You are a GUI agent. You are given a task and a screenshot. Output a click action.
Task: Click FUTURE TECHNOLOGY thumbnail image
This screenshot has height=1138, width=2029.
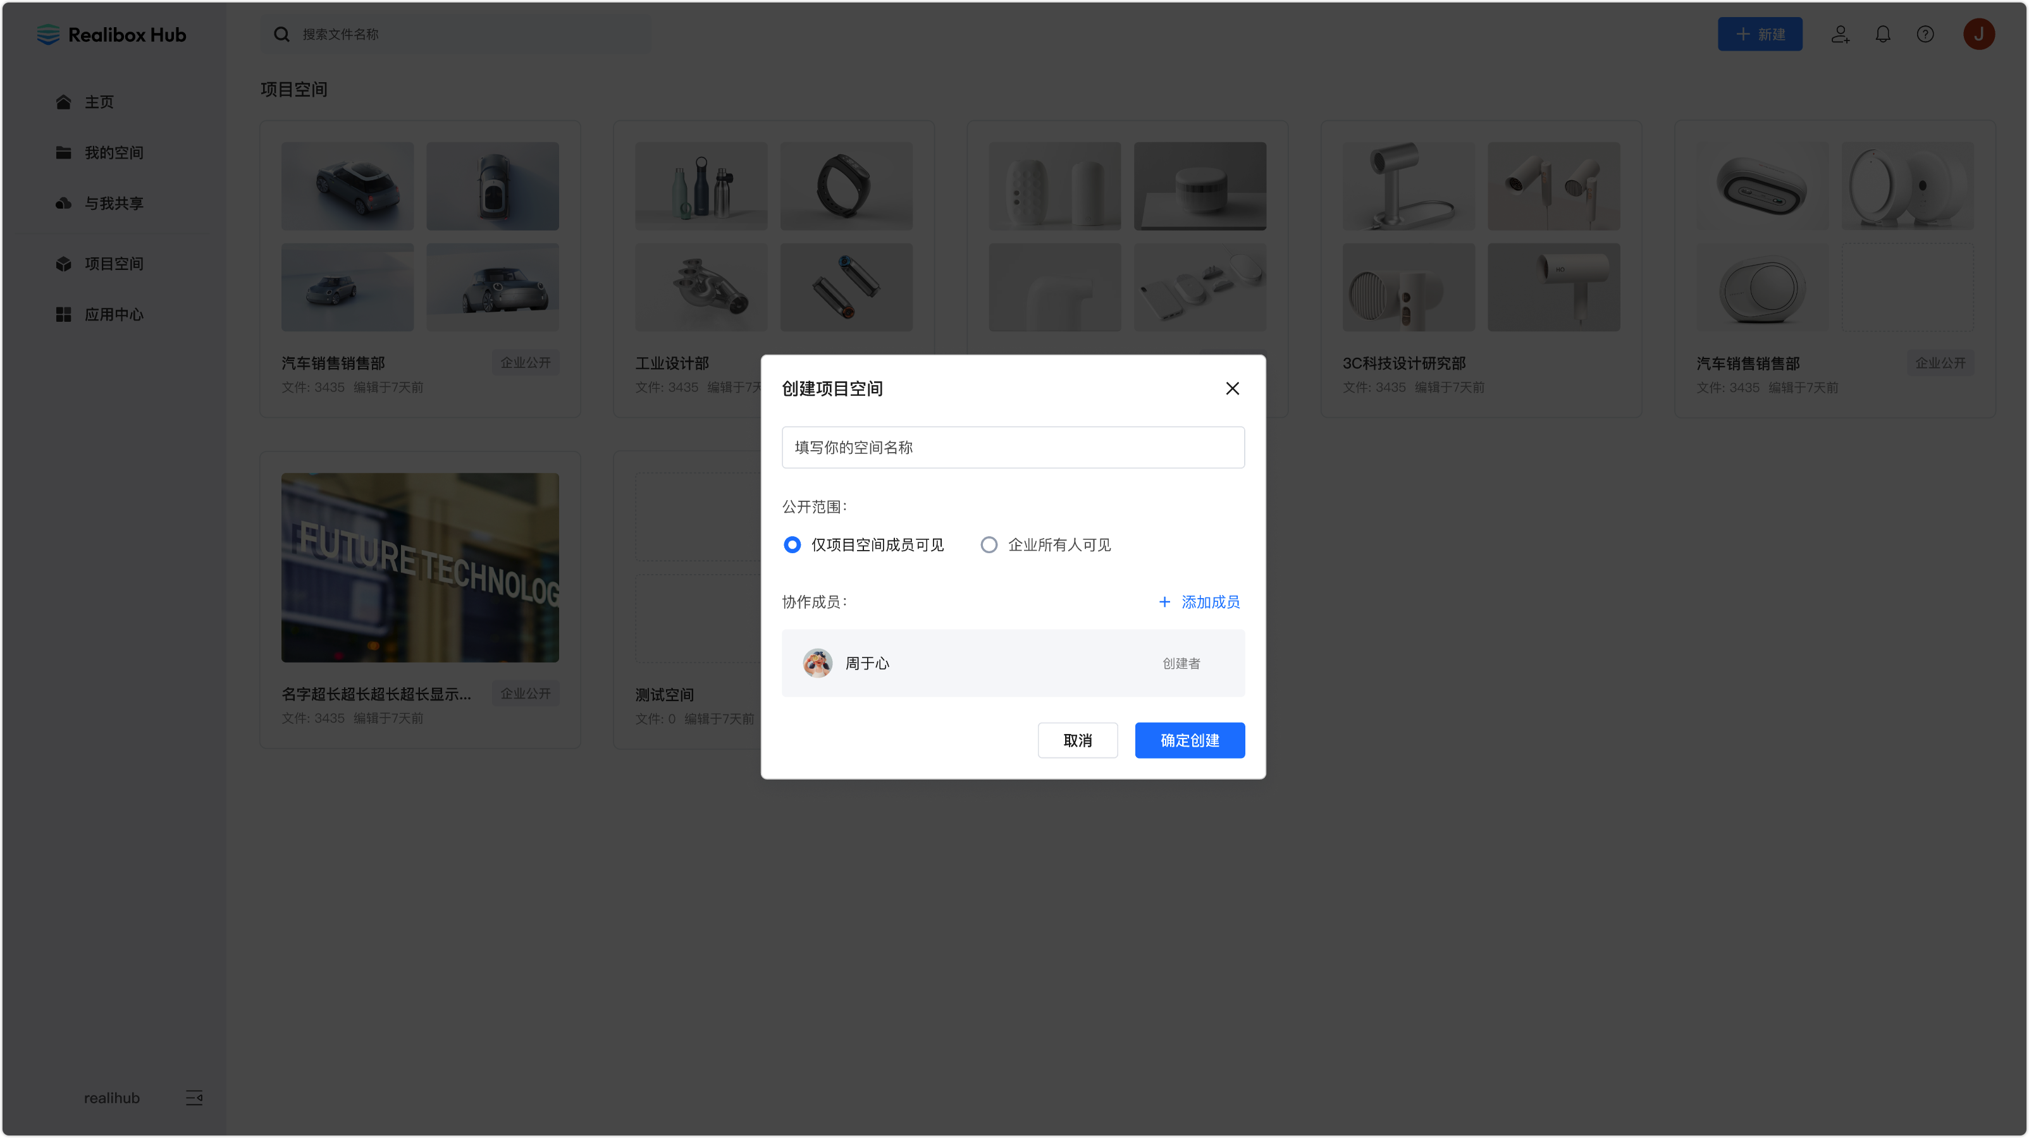click(420, 567)
